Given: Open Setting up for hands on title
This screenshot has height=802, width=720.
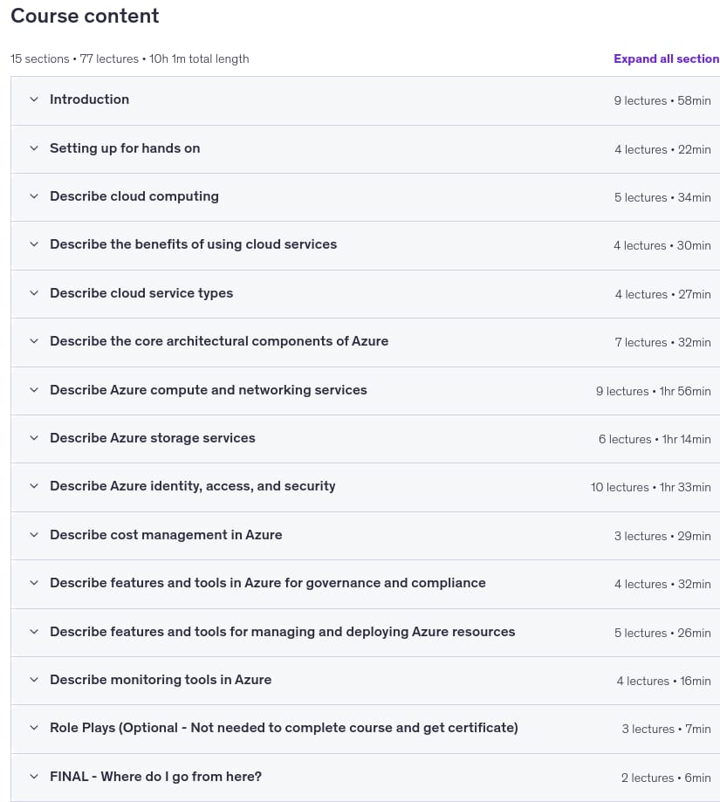Looking at the screenshot, I should click(125, 148).
